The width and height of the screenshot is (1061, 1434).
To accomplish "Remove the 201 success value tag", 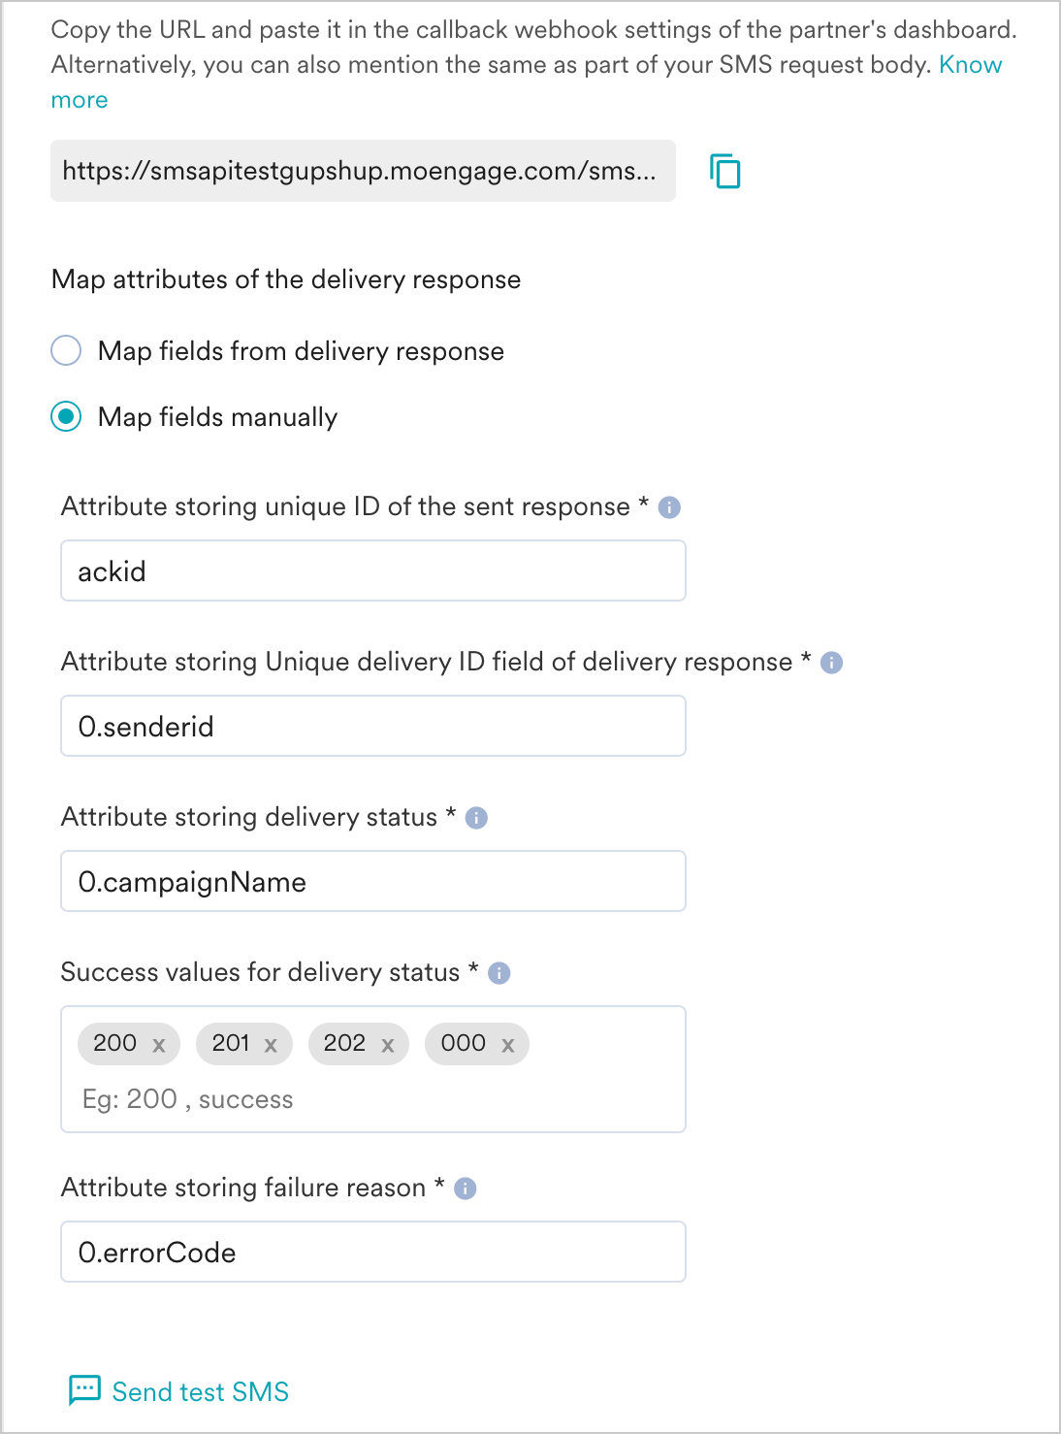I will pyautogui.click(x=271, y=1045).
